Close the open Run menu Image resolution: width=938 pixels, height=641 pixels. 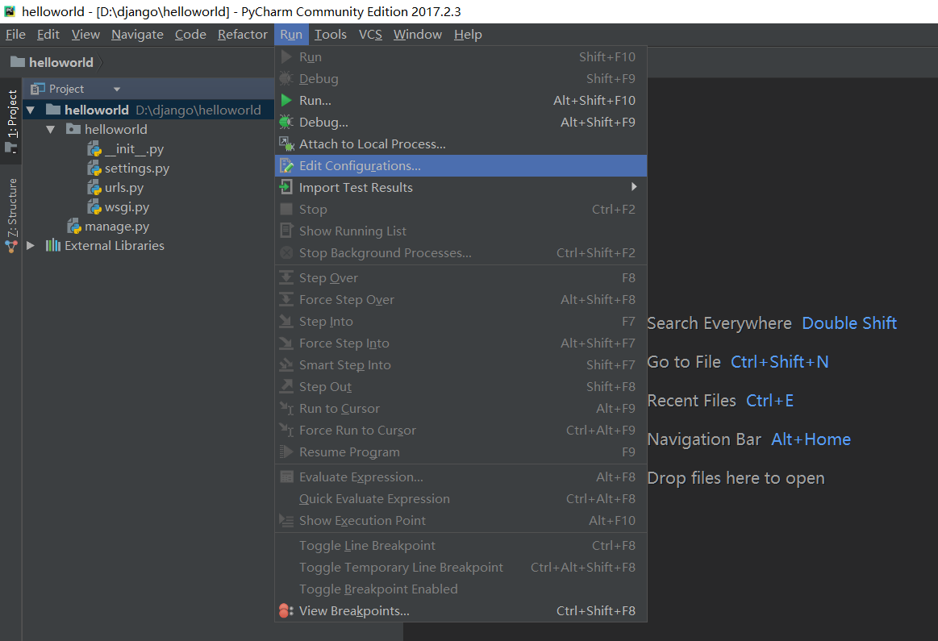point(291,35)
